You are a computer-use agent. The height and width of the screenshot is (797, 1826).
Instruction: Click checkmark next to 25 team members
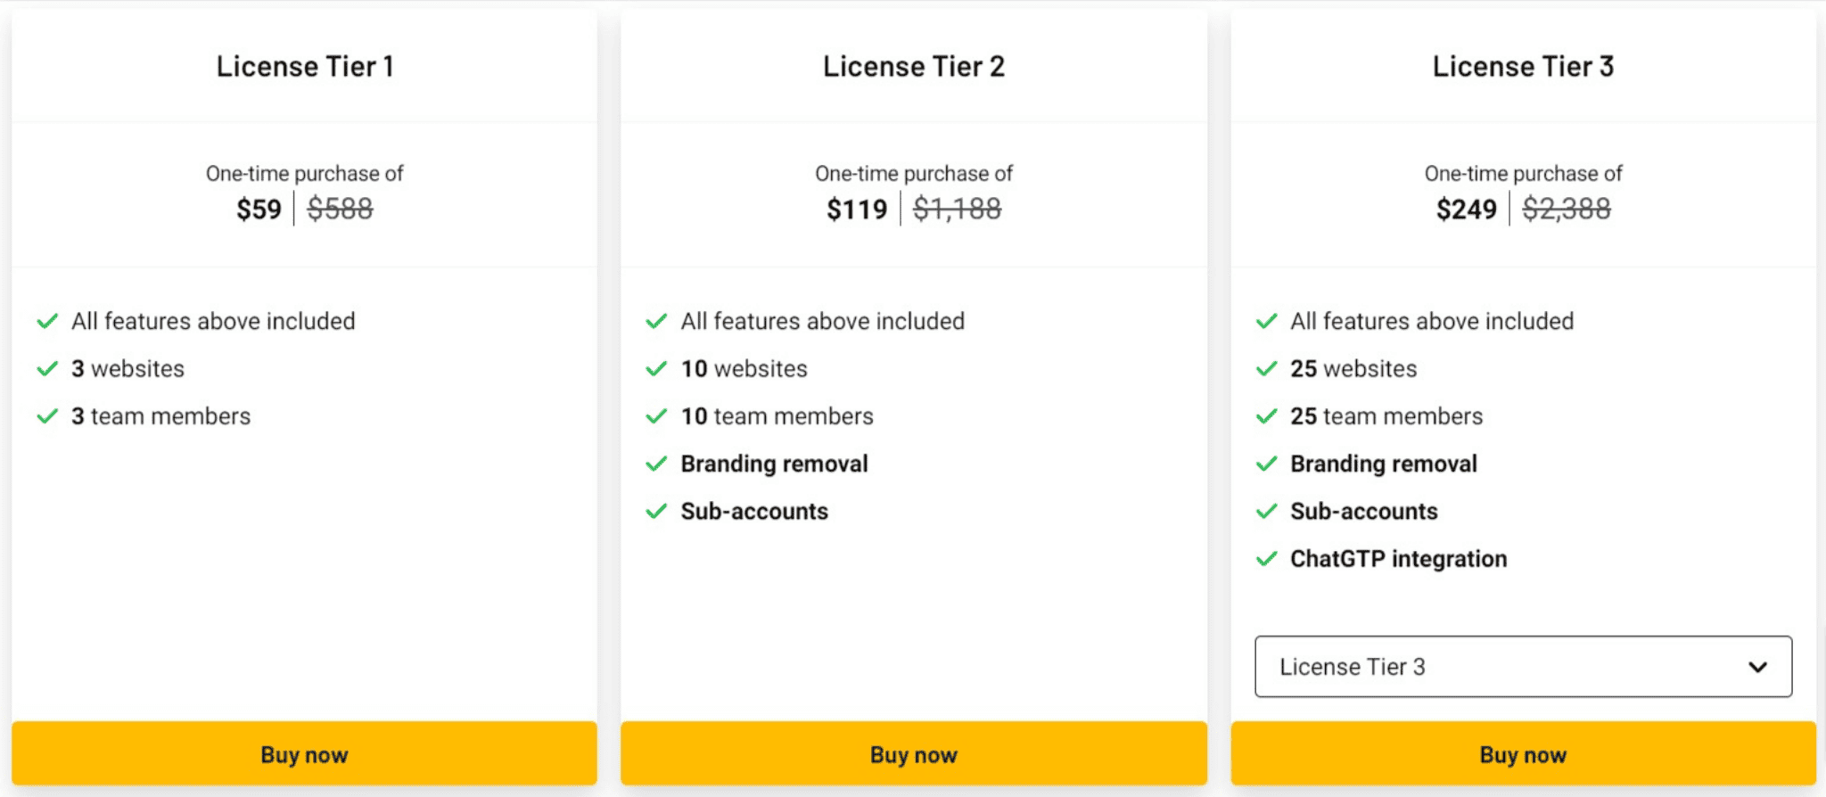[1266, 416]
